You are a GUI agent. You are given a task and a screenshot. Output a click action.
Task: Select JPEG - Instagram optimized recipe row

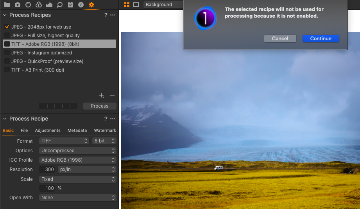point(59,53)
